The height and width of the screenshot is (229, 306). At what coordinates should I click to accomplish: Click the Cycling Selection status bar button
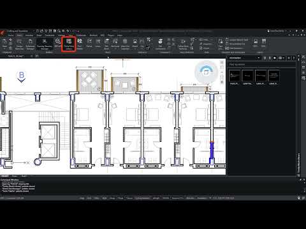click(x=142, y=198)
